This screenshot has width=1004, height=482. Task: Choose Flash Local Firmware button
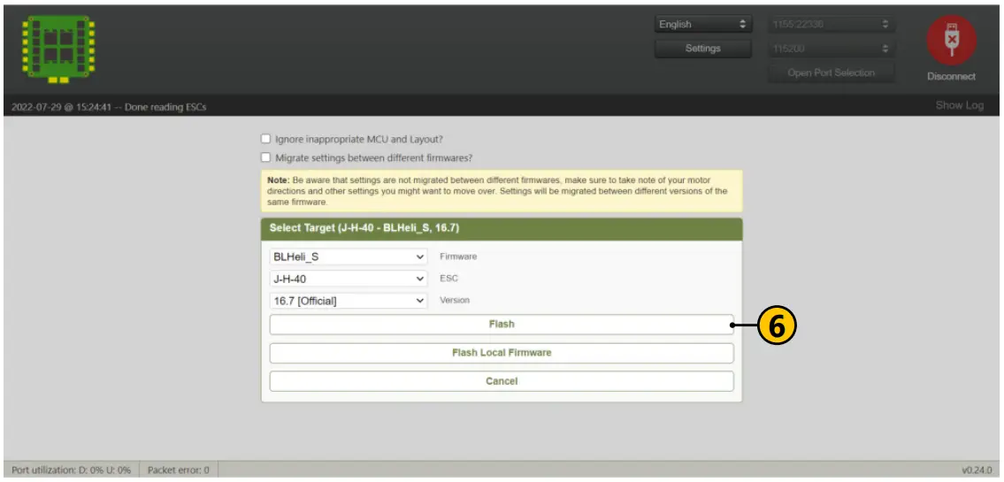coord(502,353)
